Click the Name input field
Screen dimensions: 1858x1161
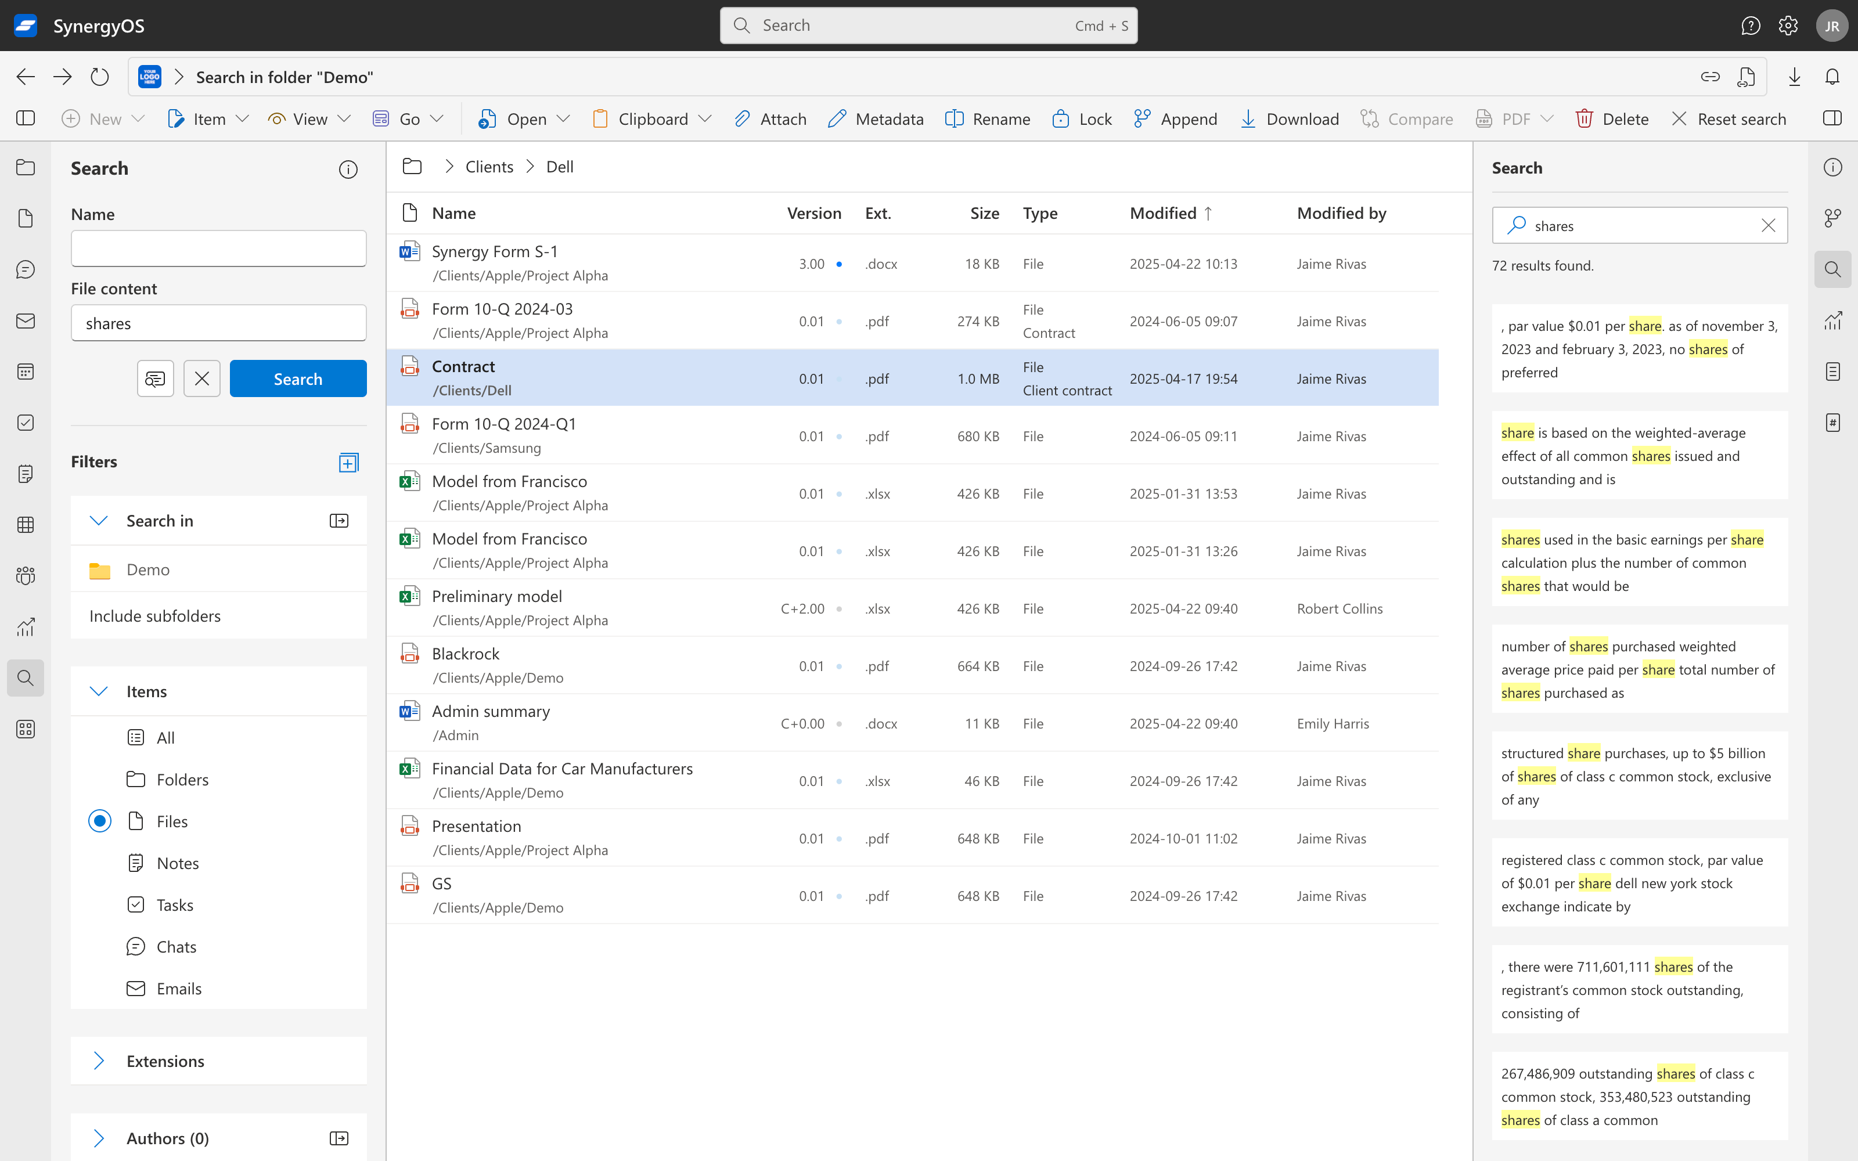coord(219,249)
